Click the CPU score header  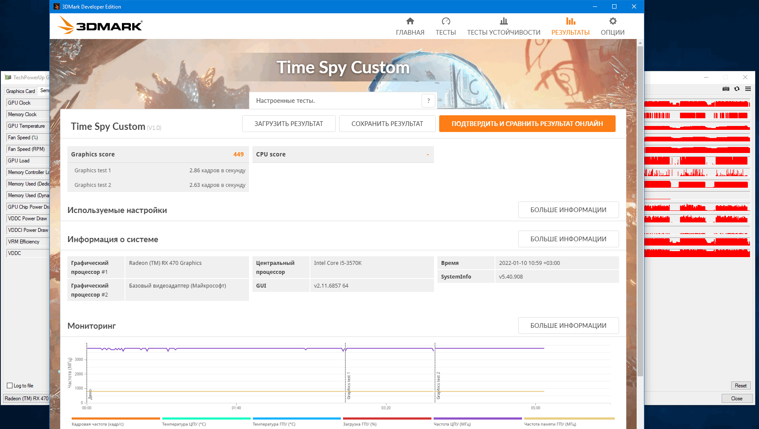343,154
